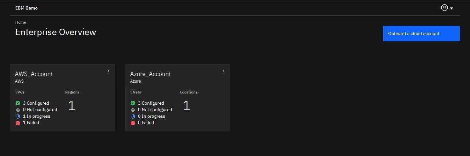Select '1 In progress' in AWS_Account card

(x=36, y=116)
